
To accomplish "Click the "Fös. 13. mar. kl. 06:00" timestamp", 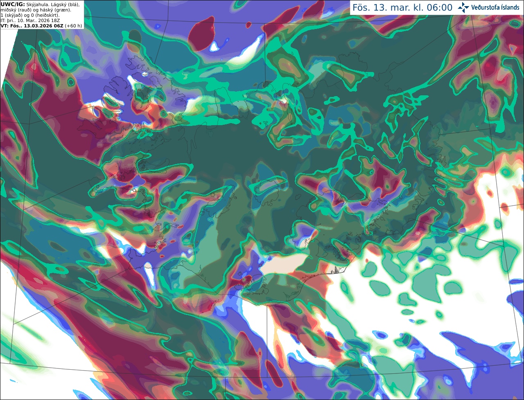I will (x=402, y=8).
